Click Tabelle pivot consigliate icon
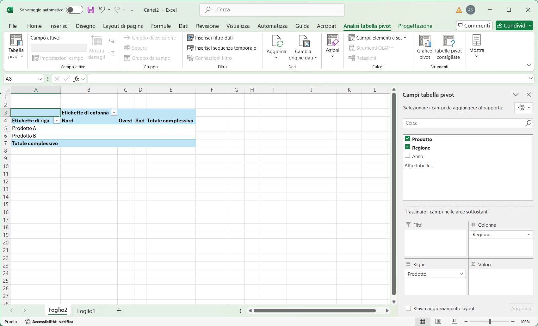 448,41
